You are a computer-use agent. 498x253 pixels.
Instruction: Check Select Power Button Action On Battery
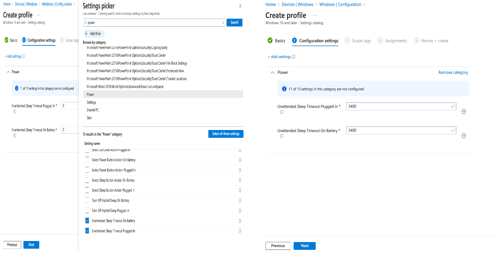87,160
